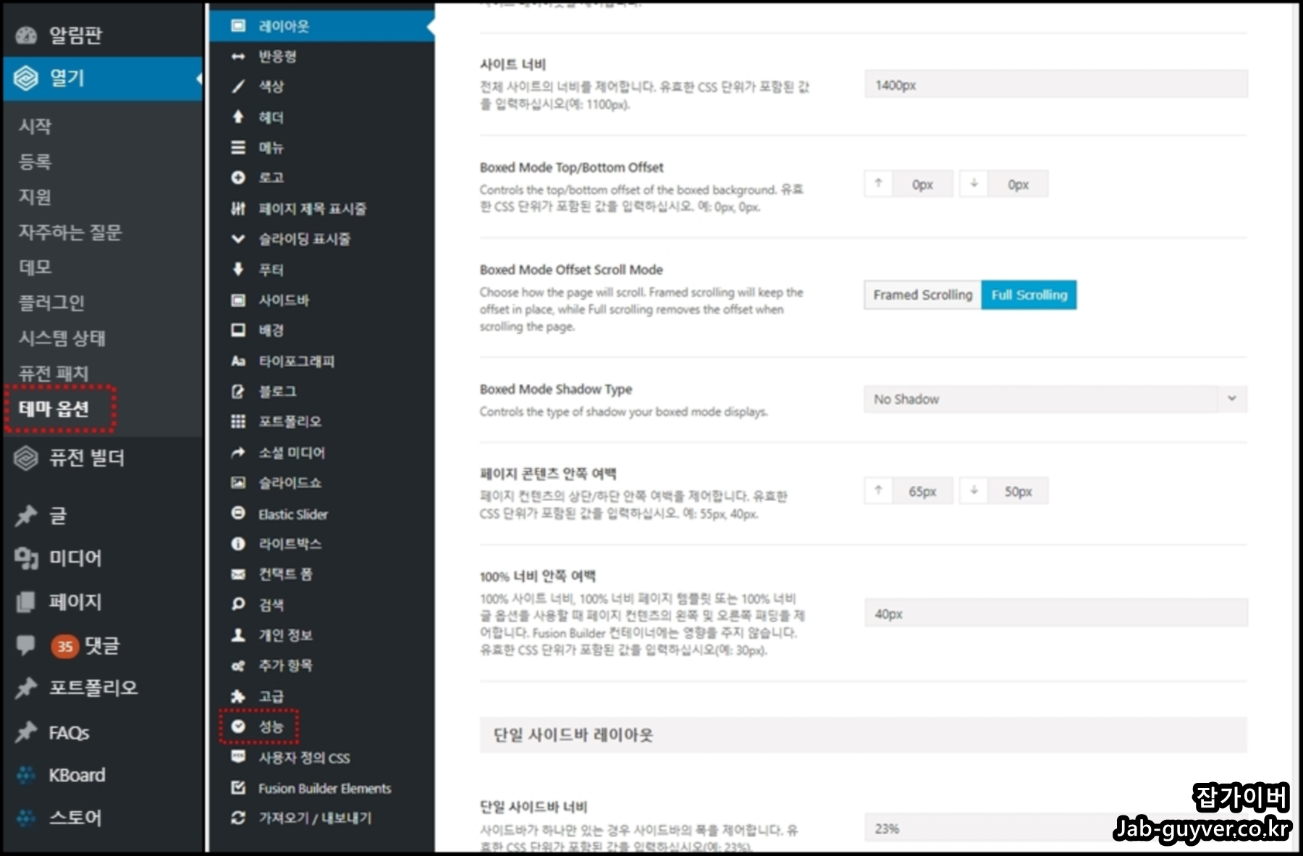The height and width of the screenshot is (856, 1303).
Task: Click the Elastic Slider icon
Action: pyautogui.click(x=238, y=513)
